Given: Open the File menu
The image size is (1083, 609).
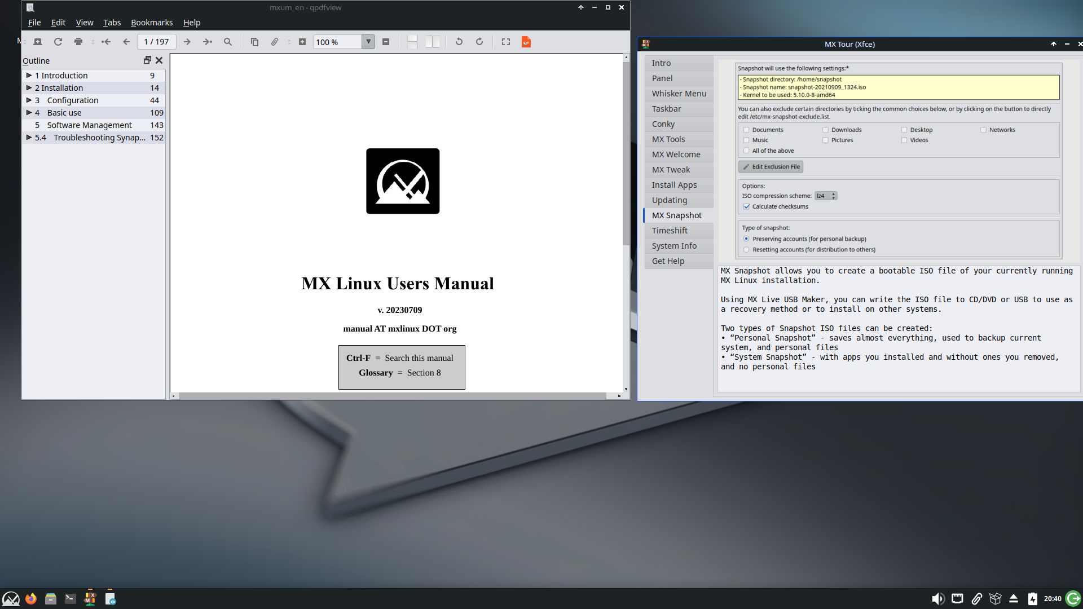Looking at the screenshot, I should point(34,23).
